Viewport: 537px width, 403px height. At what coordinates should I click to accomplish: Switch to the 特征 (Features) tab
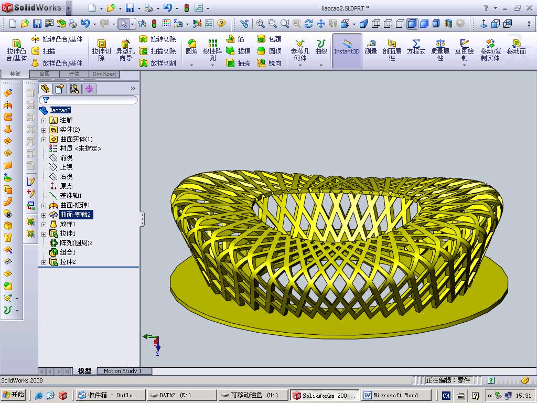15,73
